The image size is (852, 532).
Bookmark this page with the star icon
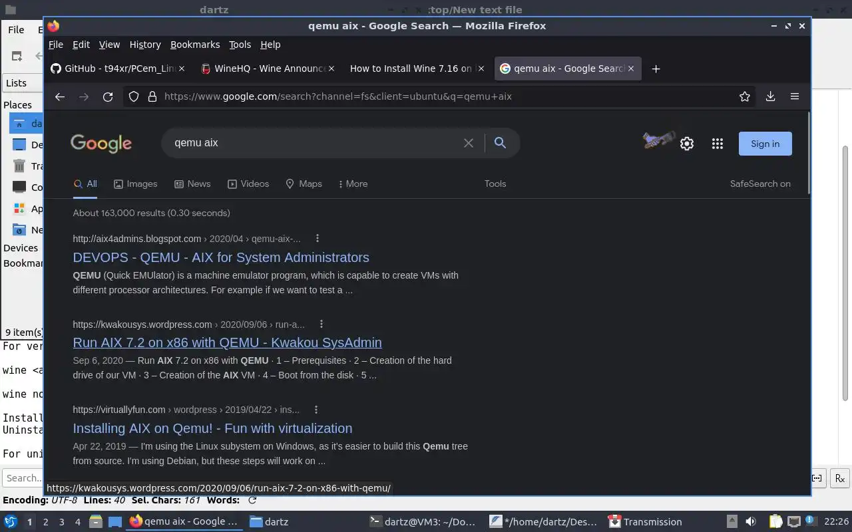(745, 96)
